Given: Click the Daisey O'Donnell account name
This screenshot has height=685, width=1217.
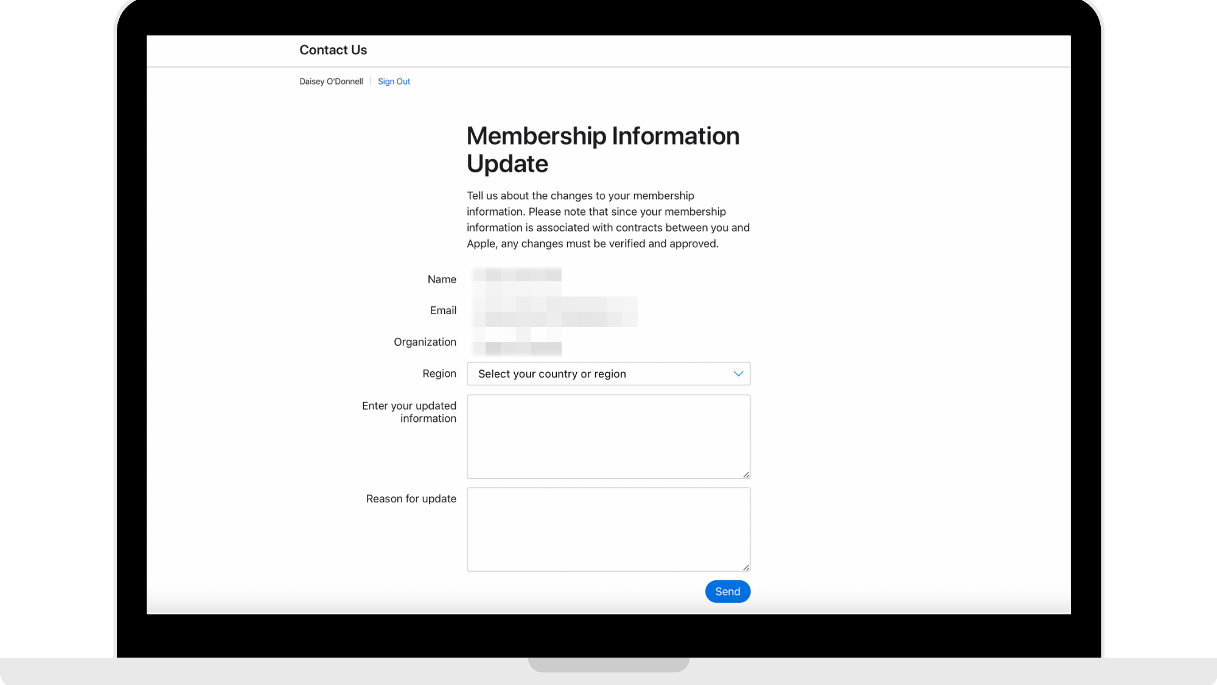Looking at the screenshot, I should tap(331, 82).
